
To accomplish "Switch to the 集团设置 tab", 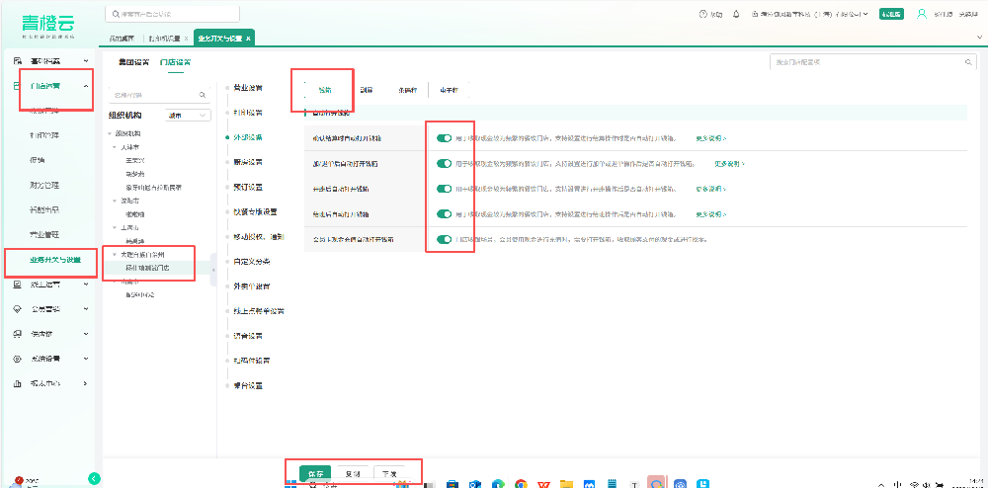I will [x=133, y=62].
